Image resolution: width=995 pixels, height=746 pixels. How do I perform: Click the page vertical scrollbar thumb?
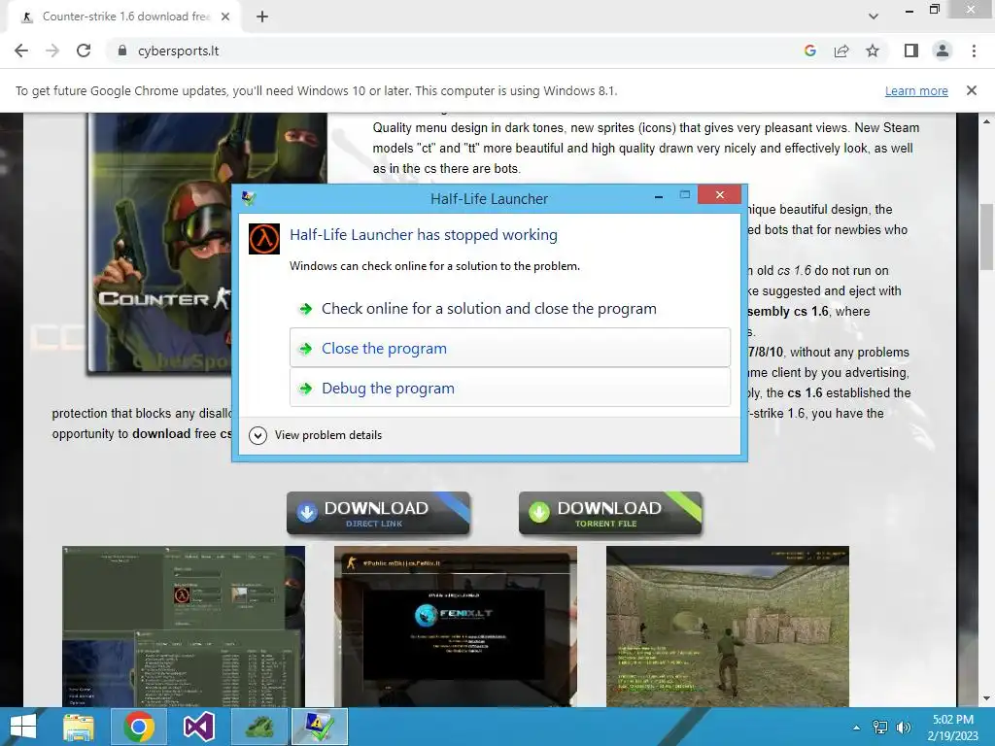[987, 237]
